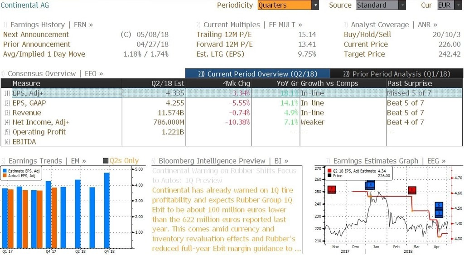464x255 pixels.
Task: Click the Q4 18 estimate bar
Action: click(x=106, y=210)
